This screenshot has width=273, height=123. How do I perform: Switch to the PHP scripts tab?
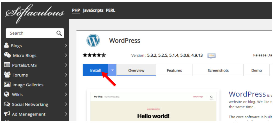click(76, 10)
